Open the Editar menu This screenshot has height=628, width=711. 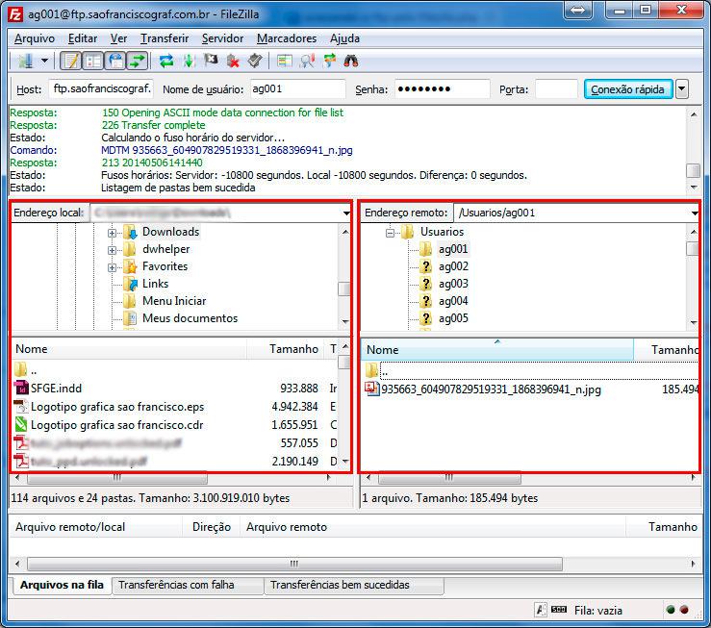[x=83, y=38]
